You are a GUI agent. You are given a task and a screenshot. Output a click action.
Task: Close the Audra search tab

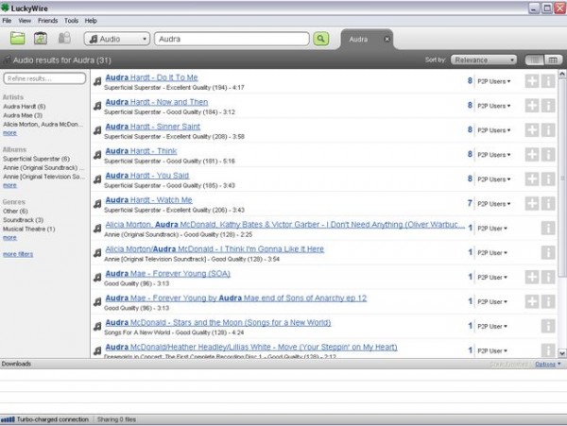pyautogui.click(x=387, y=39)
